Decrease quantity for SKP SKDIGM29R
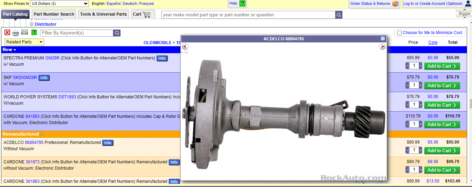The width and height of the screenshot is (472, 187). coord(408,85)
